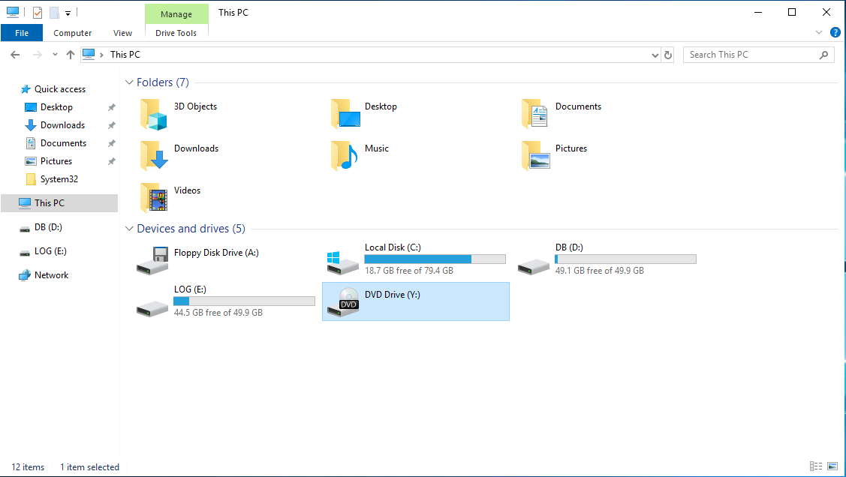
Task: Select This PC in navigation pane
Action: [x=59, y=203]
